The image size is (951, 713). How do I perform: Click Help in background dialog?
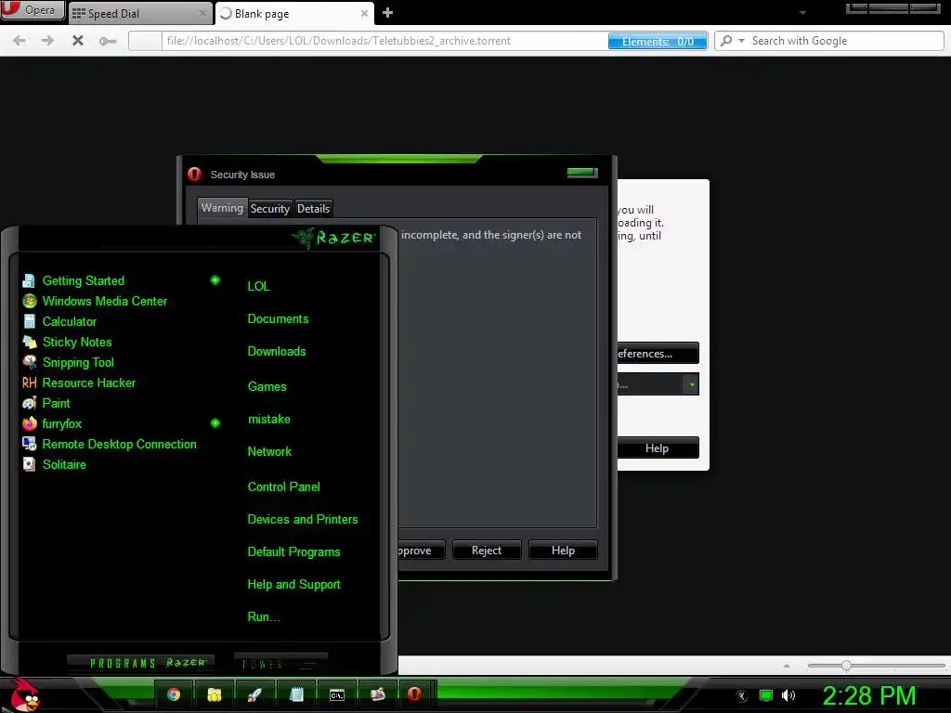[658, 448]
